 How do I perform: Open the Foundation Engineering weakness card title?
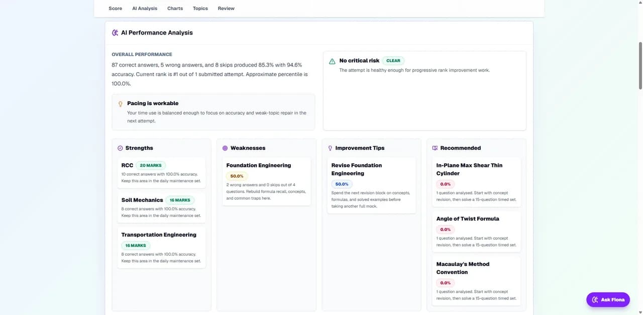pos(259,165)
